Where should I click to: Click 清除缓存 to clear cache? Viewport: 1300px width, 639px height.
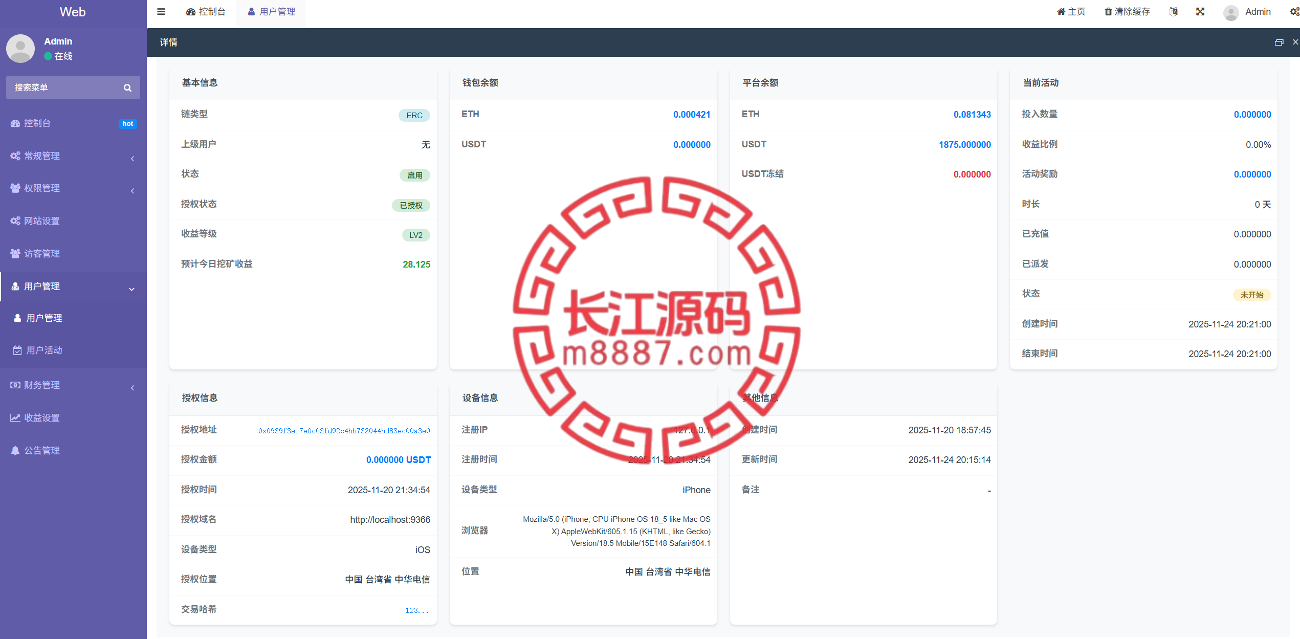(x=1127, y=12)
